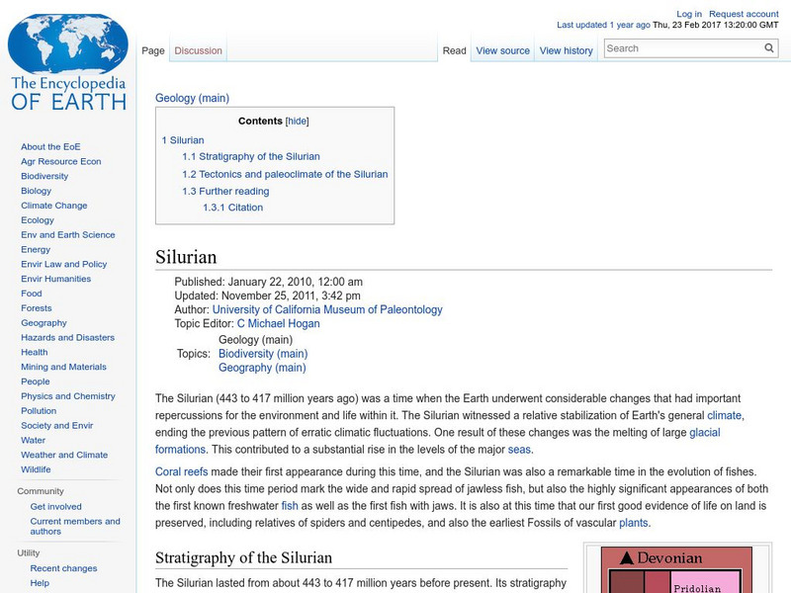Viewport: 791px width, 593px height.
Task: Open Env and Earth Science sidebar link
Action: tap(67, 234)
